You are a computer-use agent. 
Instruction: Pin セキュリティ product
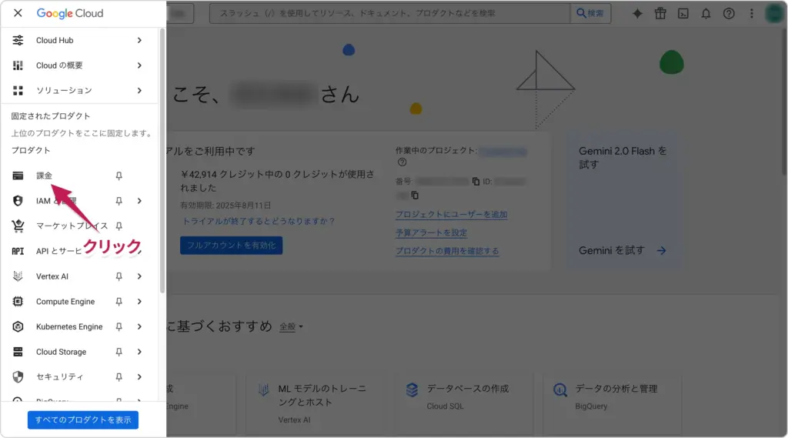119,377
